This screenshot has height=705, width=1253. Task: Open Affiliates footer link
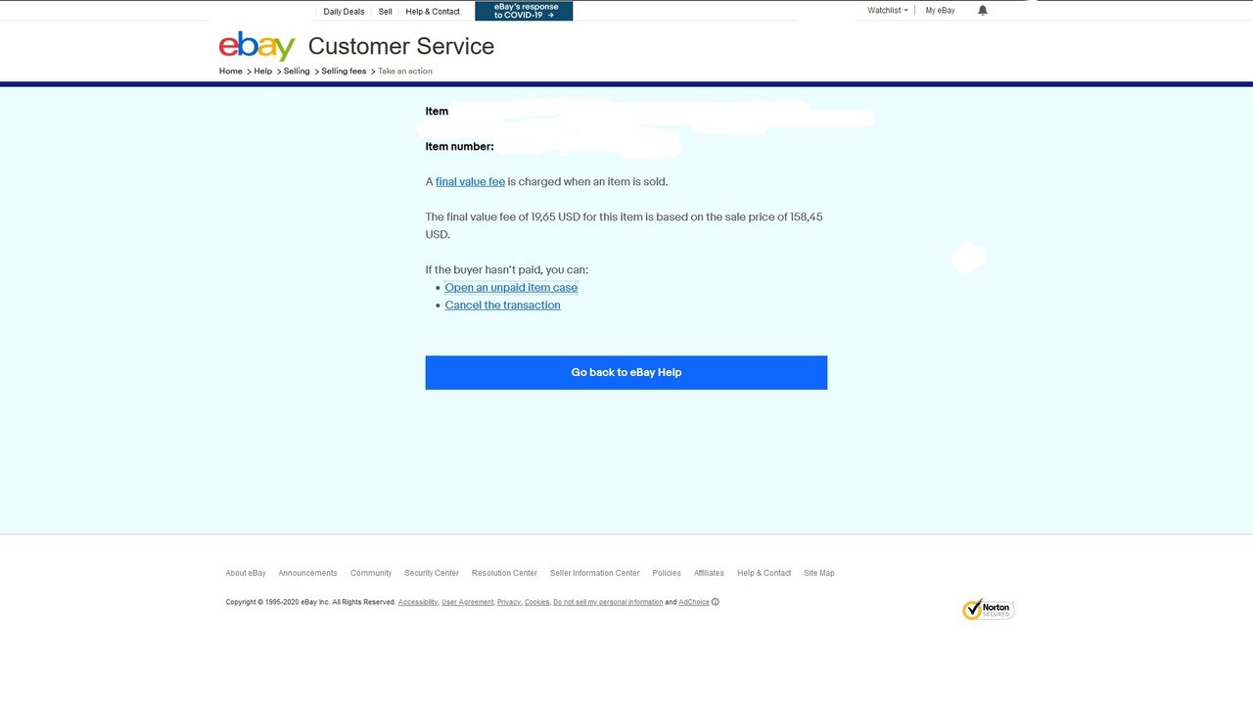tap(709, 574)
